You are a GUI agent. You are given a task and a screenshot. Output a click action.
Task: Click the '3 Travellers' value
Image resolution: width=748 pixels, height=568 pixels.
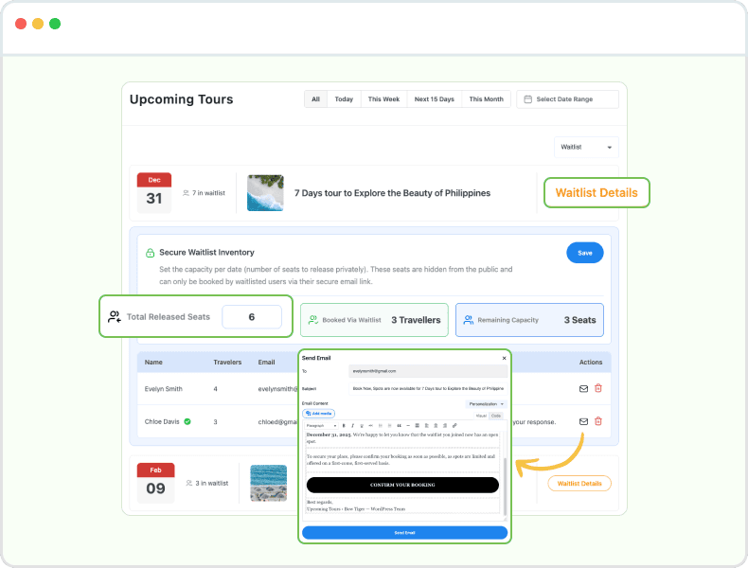(x=416, y=320)
